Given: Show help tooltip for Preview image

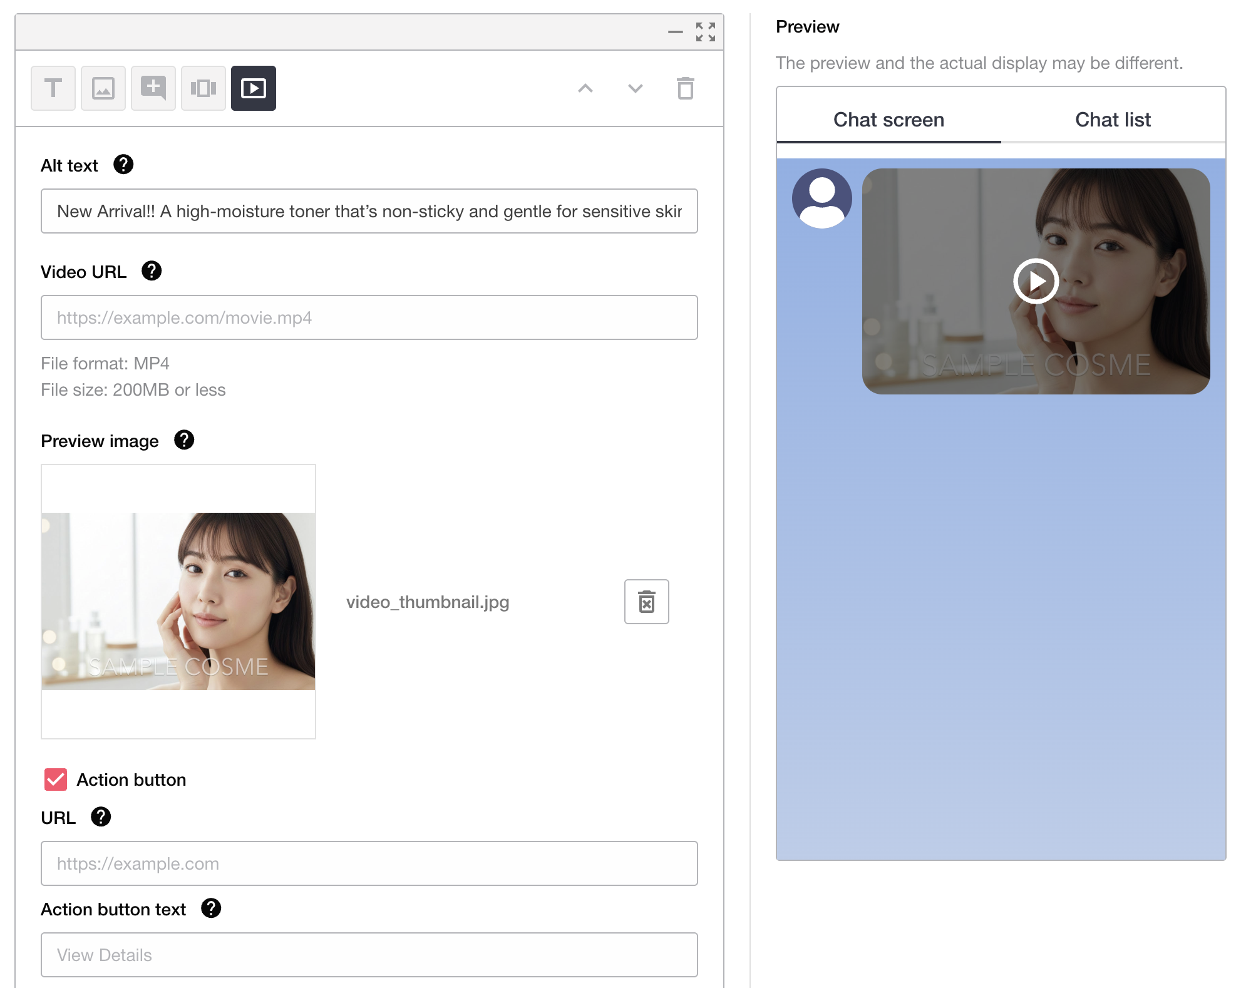Looking at the screenshot, I should point(184,440).
